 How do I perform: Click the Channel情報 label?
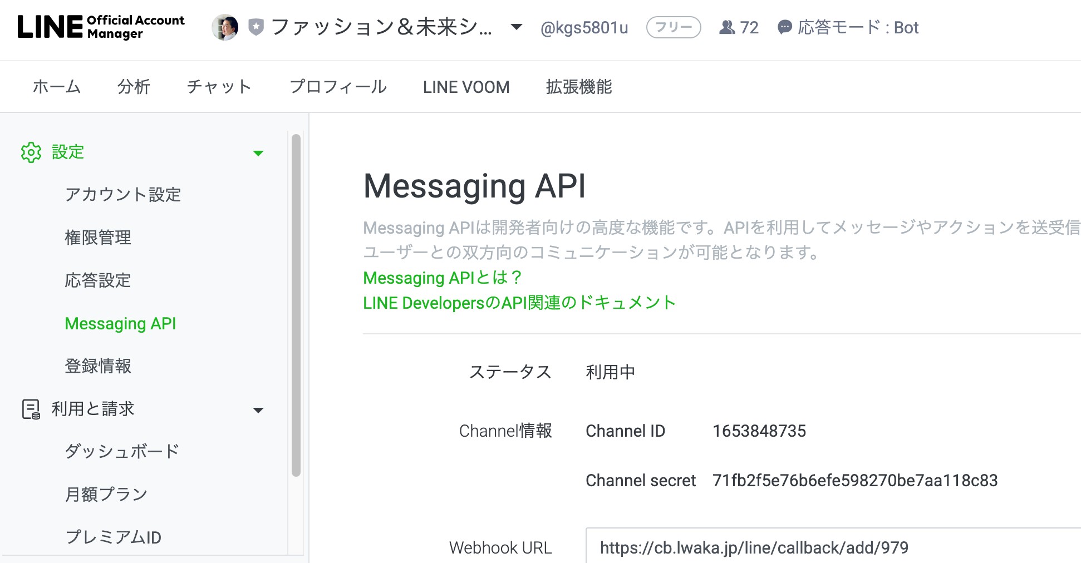[x=505, y=431]
